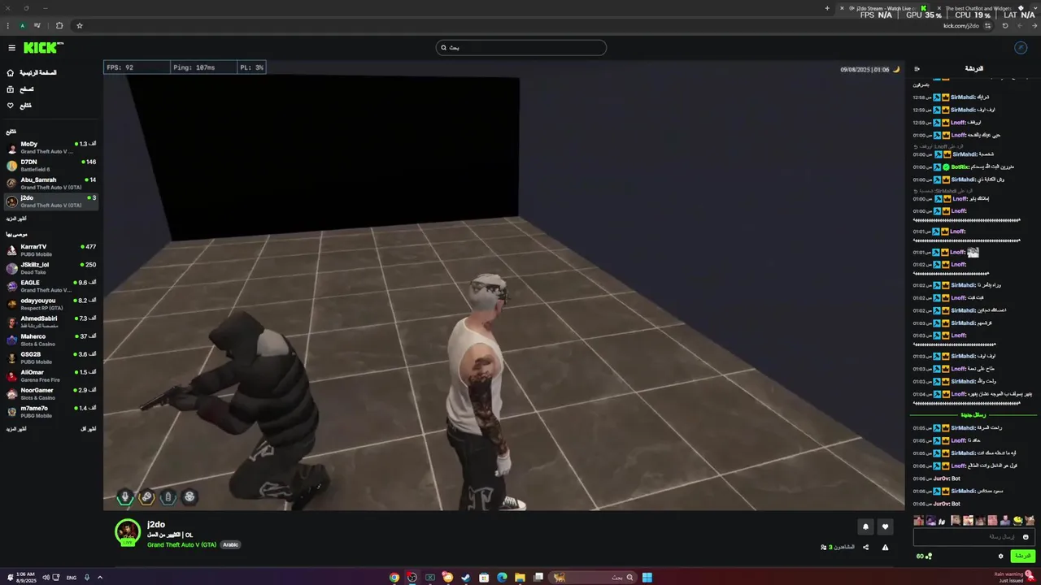Open the emoji picker in chat input
This screenshot has width=1041, height=585.
pyautogui.click(x=1026, y=536)
